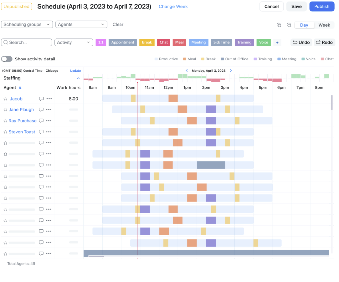339x282 pixels.
Task: Open the Scheduling groups dropdown
Action: [27, 24]
